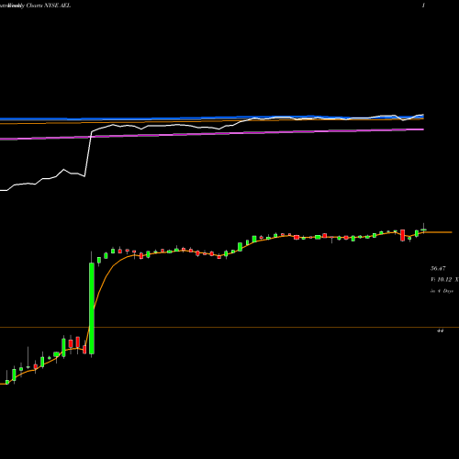Select the tallest green breakout candle

92,308
